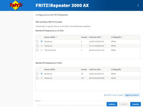Click channel value 36 in 5 GHz table
The width and height of the screenshot is (143, 107).
pyautogui.click(x=82, y=74)
